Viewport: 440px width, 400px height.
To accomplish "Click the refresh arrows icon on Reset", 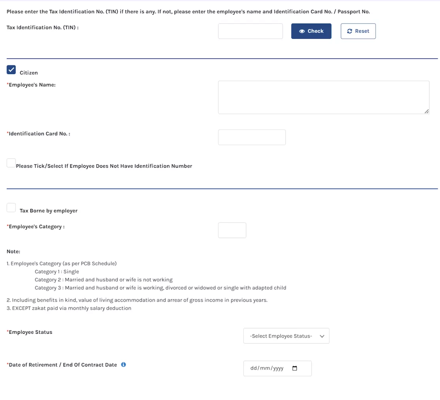I will (x=350, y=31).
